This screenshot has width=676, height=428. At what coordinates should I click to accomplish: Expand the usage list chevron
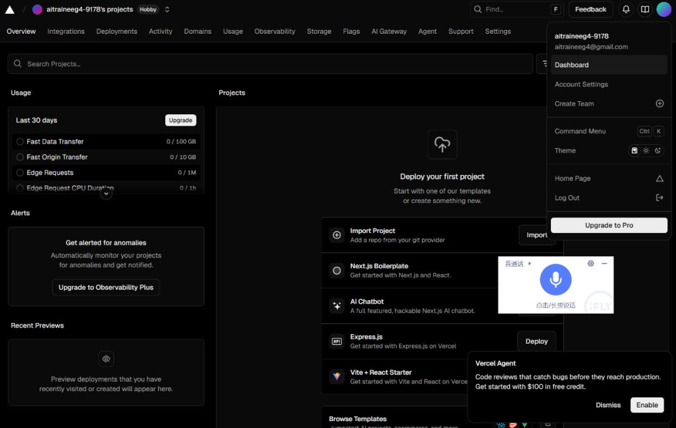point(106,194)
